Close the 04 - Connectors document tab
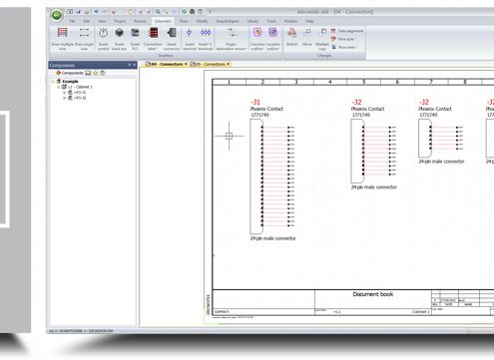The image size is (494, 360). coord(186,64)
